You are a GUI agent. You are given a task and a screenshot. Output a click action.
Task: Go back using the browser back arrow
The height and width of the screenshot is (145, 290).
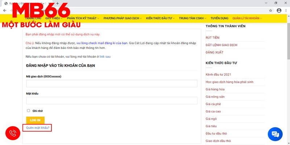pyautogui.click(x=5, y=11)
